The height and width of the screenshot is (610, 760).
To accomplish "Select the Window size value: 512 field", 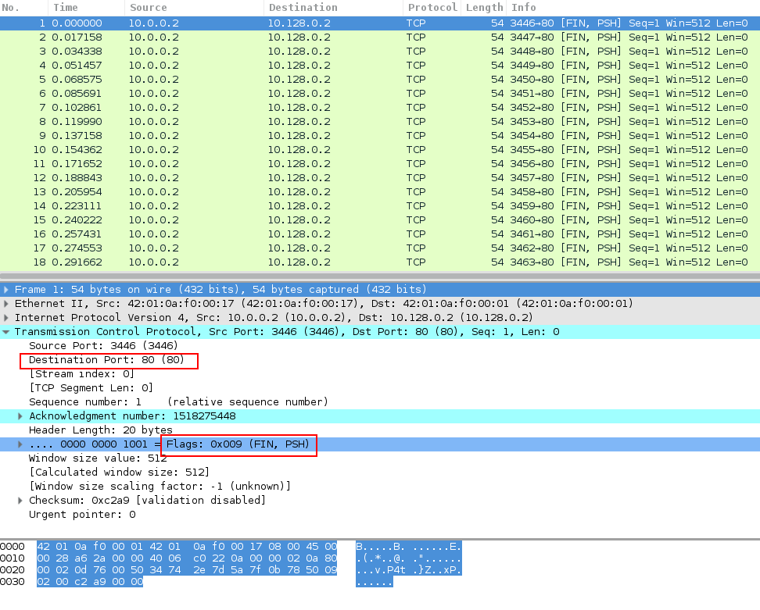I will [x=380, y=458].
